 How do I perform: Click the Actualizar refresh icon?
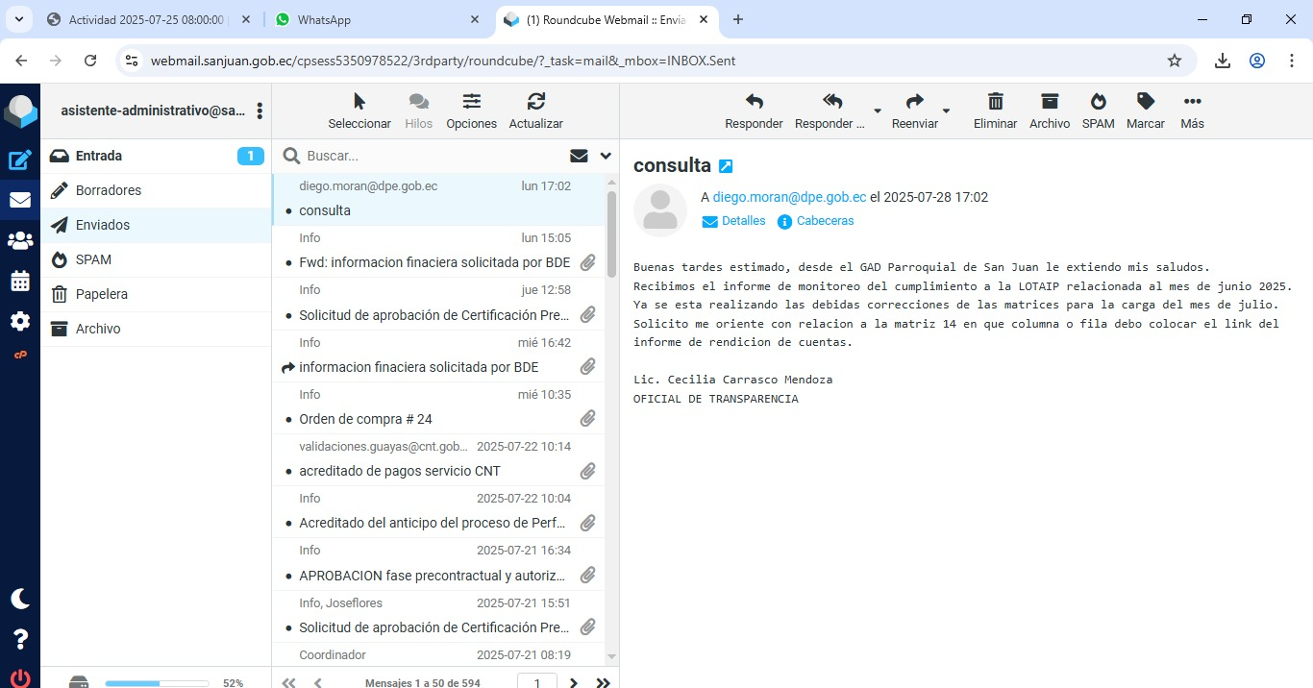(x=535, y=102)
